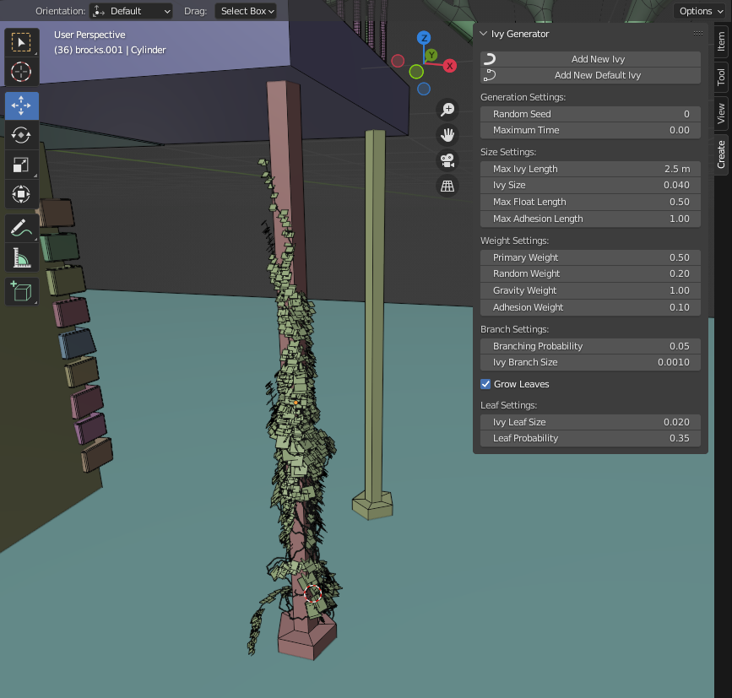Switch to the Item sidebar tab

[721, 43]
